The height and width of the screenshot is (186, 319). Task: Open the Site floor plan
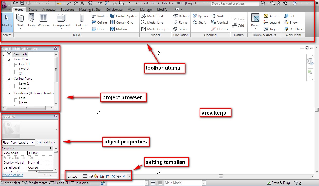(x=22, y=74)
